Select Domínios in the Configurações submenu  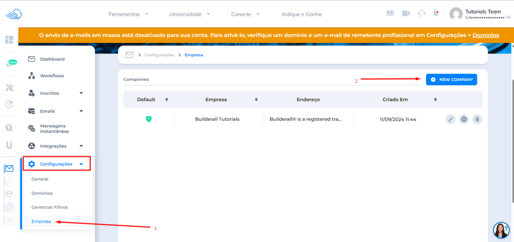pyautogui.click(x=42, y=193)
